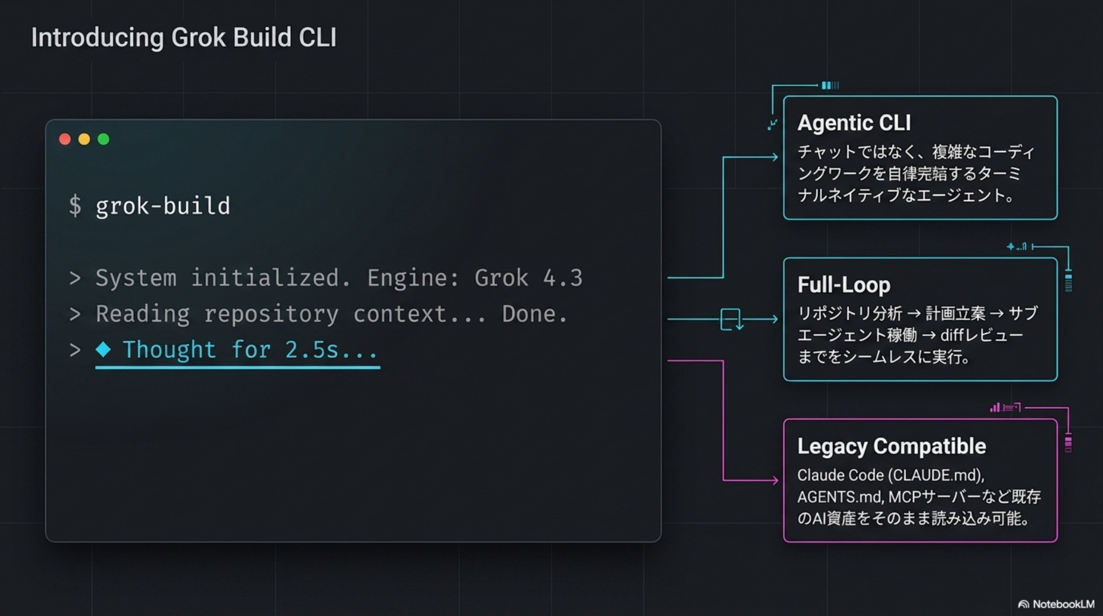Select the 'Introducing Grok Build CLI' title
Screen dimensions: 1103x616
[184, 38]
